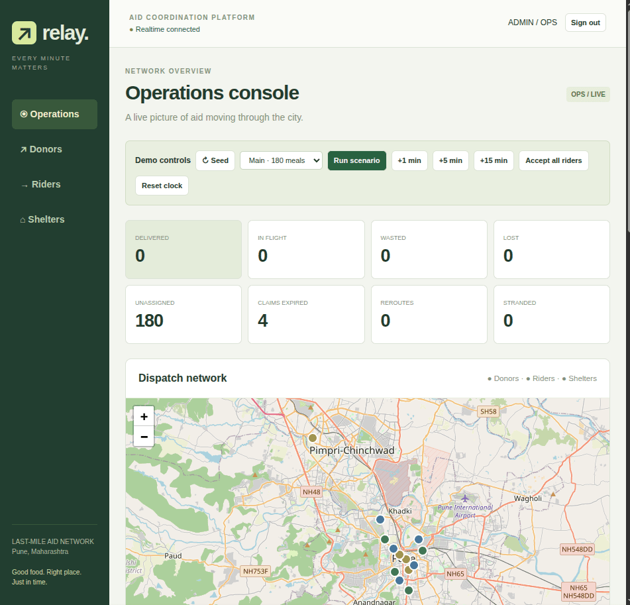This screenshot has height=605, width=630.
Task: Click the AID COORDINATION PLATFORM header text
Action: (x=191, y=17)
